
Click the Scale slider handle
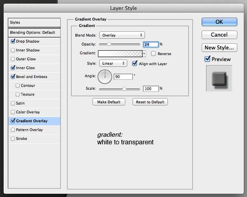click(124, 89)
